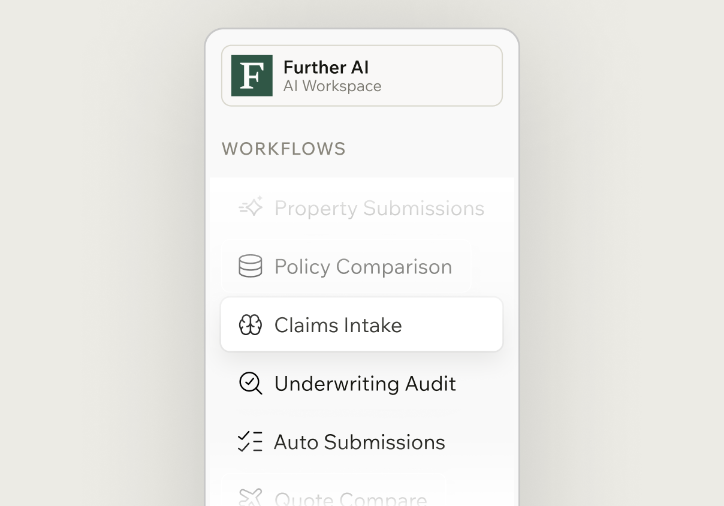Image resolution: width=724 pixels, height=506 pixels.
Task: Click the Policy Comparison database icon
Action: 251,266
